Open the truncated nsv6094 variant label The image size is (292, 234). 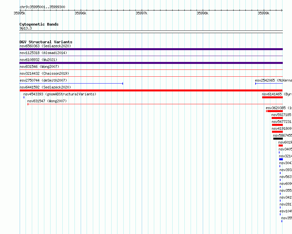pos(286,184)
